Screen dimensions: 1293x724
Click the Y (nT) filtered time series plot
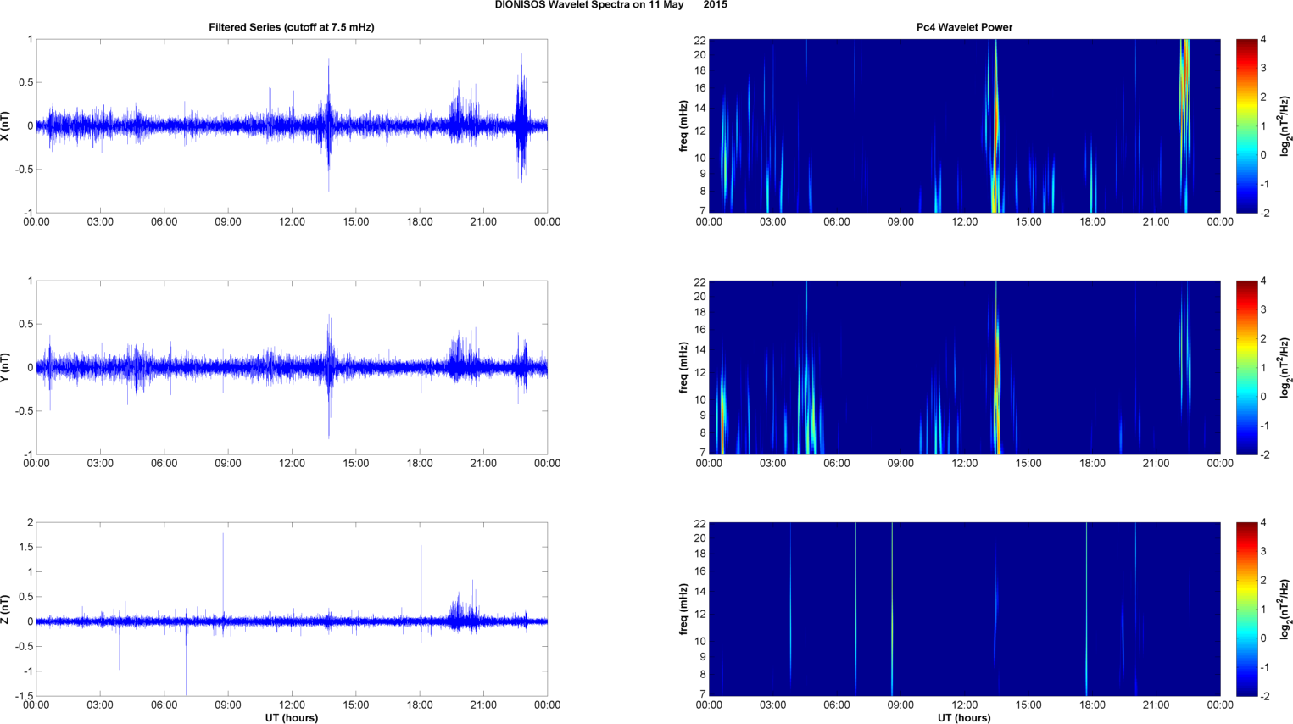(292, 367)
